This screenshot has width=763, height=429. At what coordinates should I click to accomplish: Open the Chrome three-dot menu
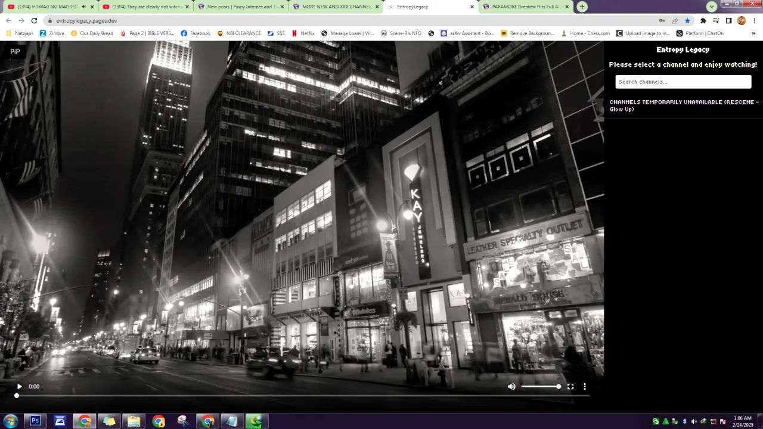pos(755,20)
